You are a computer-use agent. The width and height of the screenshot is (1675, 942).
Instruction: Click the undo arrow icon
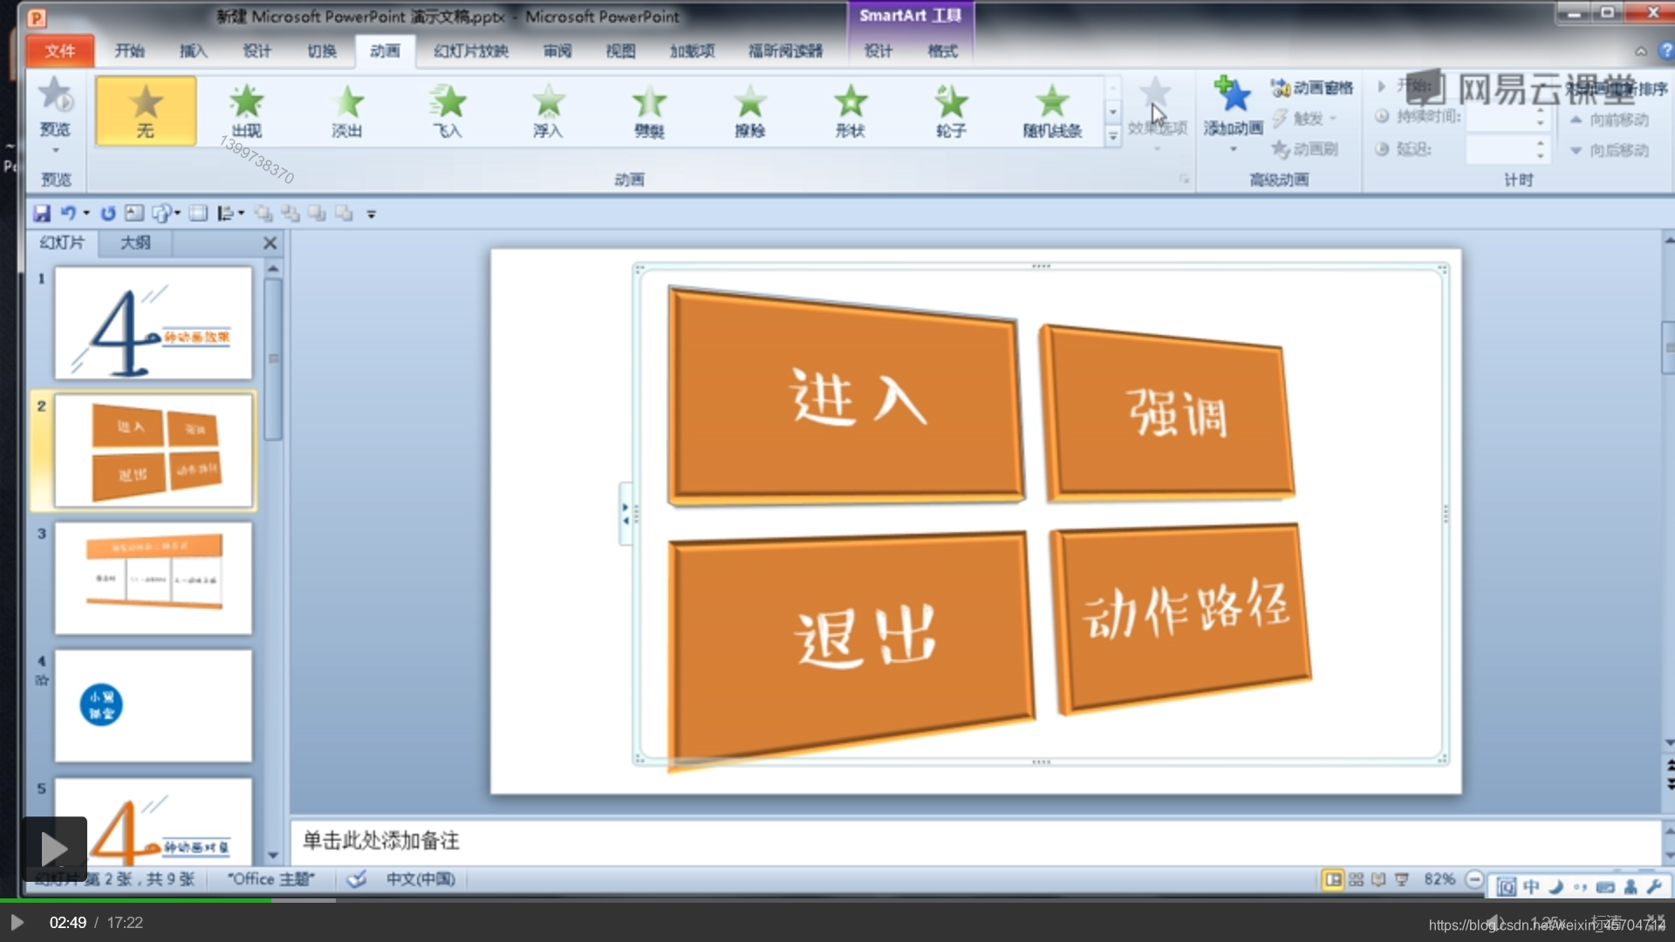click(x=67, y=214)
